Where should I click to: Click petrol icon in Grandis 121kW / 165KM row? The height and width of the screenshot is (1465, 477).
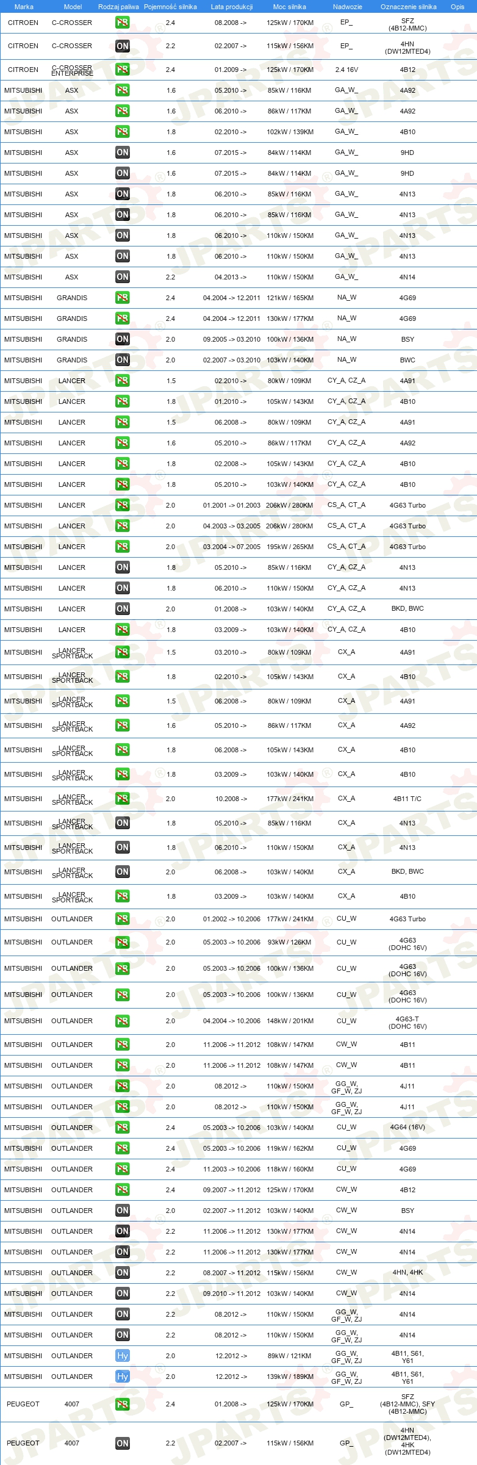pos(122,298)
